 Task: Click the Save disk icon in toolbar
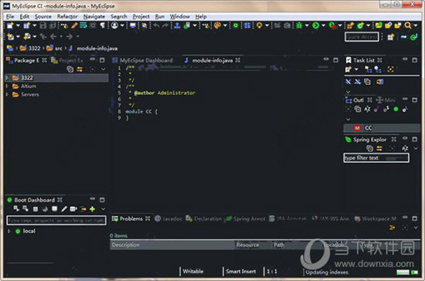click(42, 25)
